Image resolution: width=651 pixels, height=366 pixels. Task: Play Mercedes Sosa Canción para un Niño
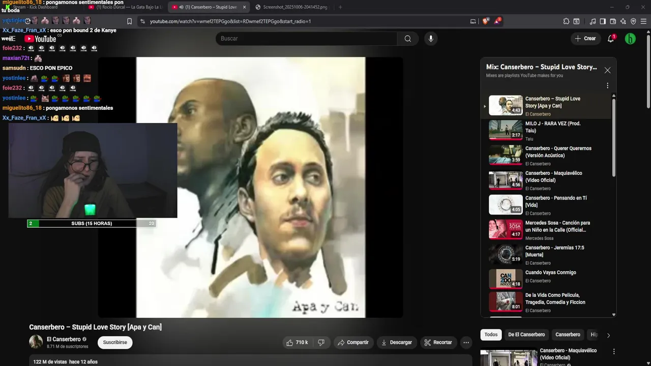click(547, 230)
